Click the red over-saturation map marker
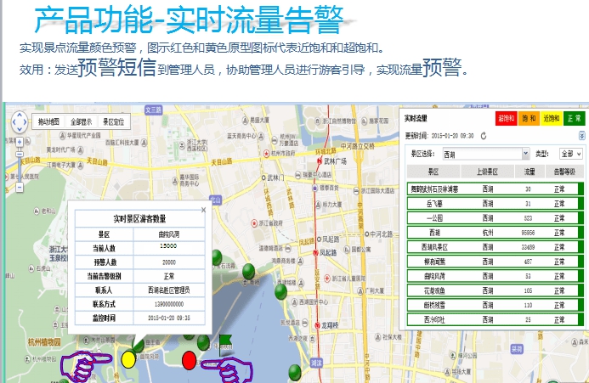The width and height of the screenshot is (589, 383). [190, 360]
